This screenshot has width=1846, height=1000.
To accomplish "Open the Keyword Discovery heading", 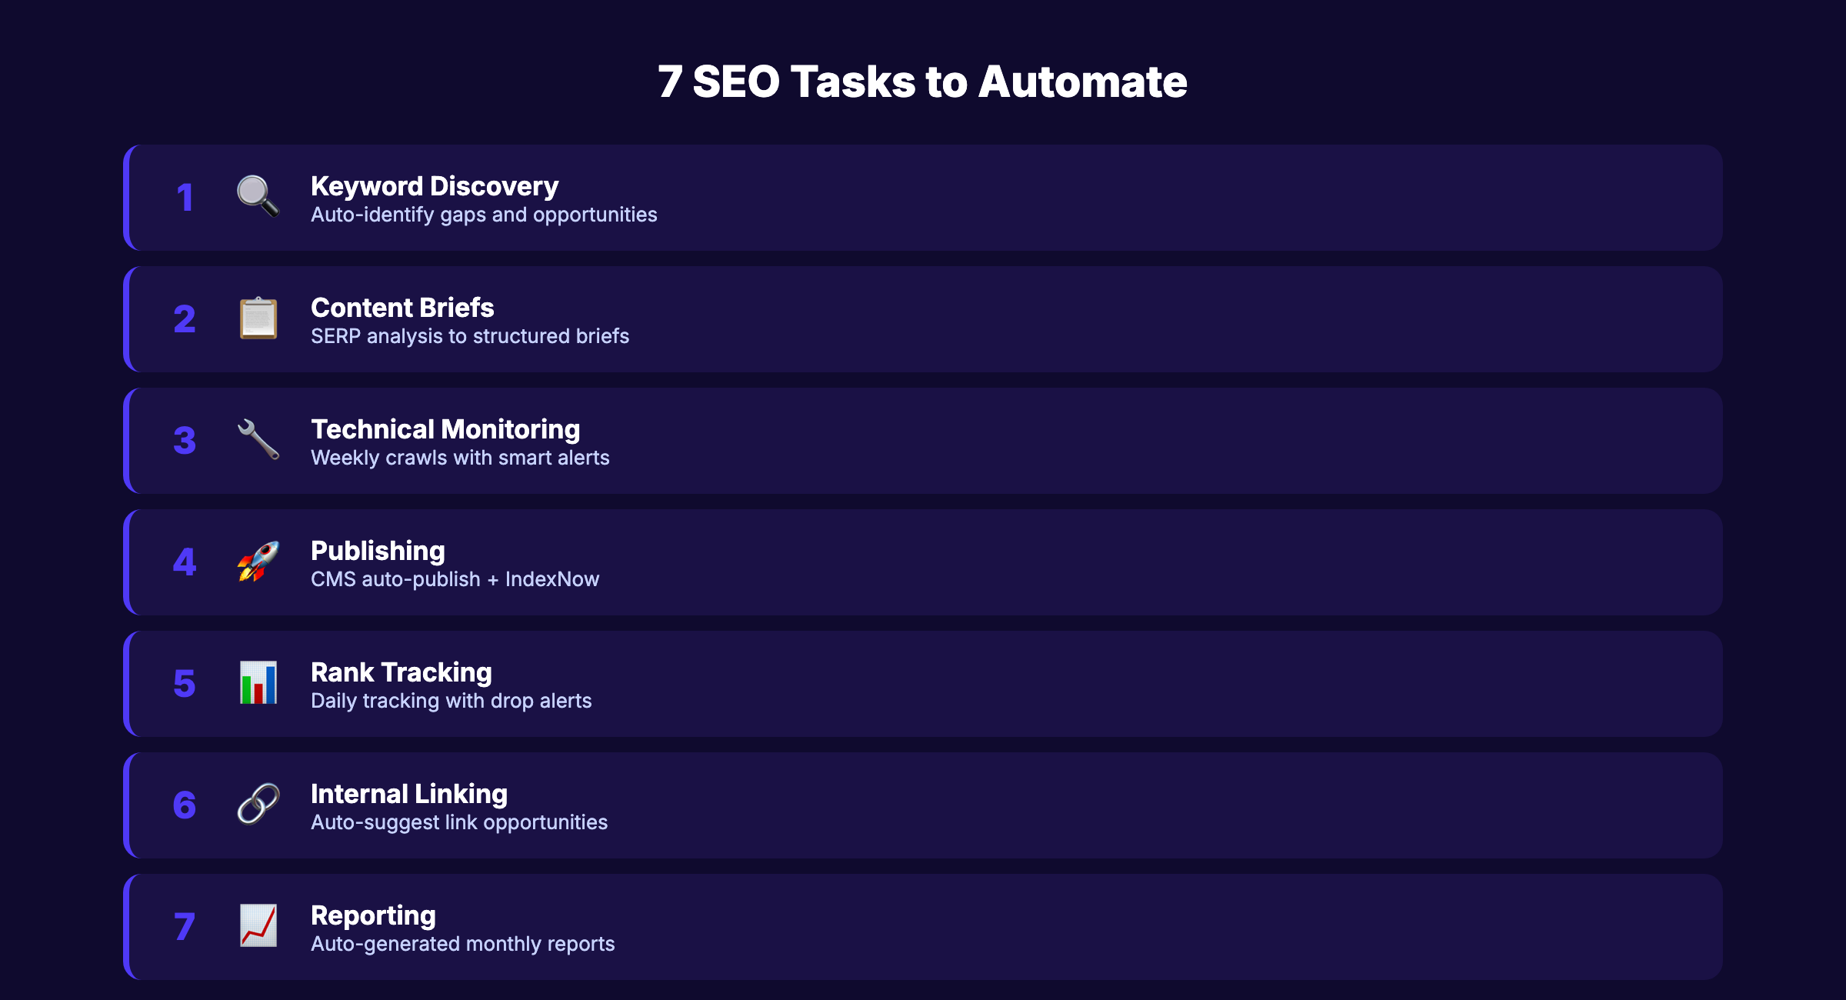I will click(x=434, y=185).
